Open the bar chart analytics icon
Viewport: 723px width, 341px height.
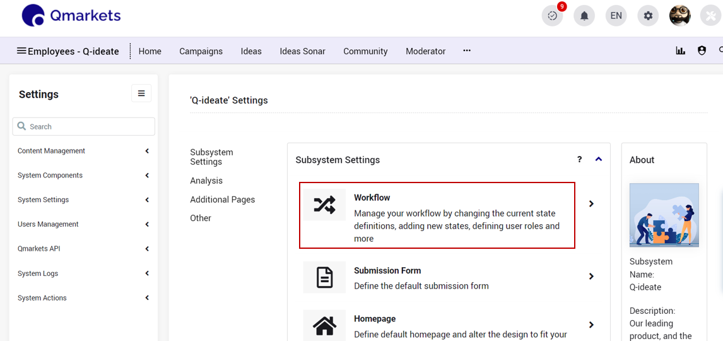(x=681, y=51)
